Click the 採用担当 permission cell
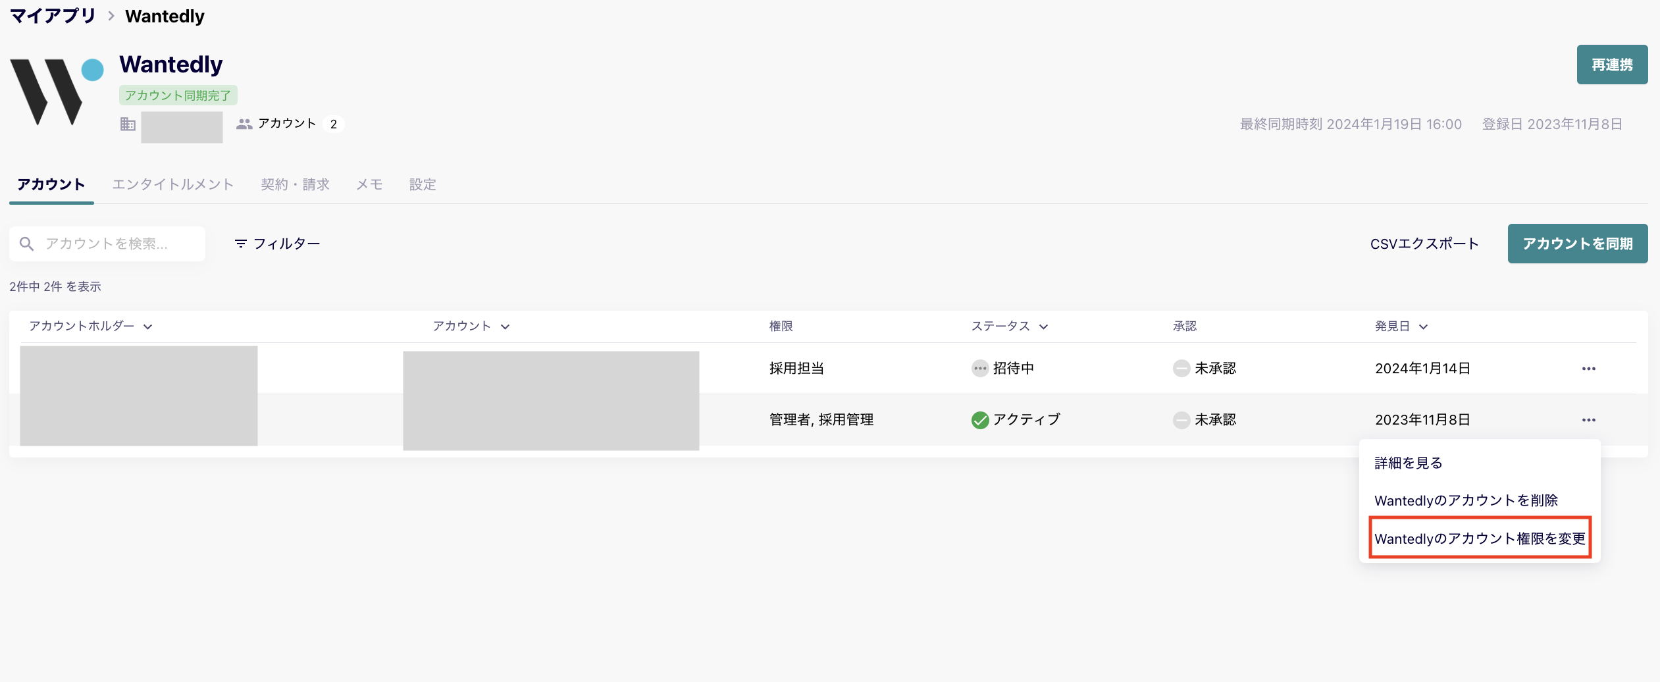 tap(796, 369)
